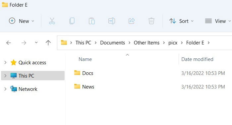The height and width of the screenshot is (125, 232).
Task: Go up one folder level arrow
Action: pyautogui.click(x=48, y=43)
